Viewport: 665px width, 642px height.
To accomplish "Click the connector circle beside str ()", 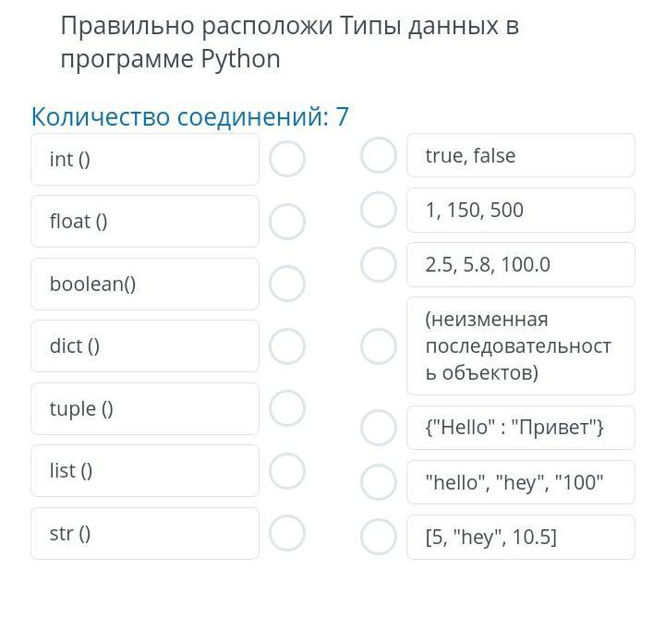I will click(x=287, y=533).
